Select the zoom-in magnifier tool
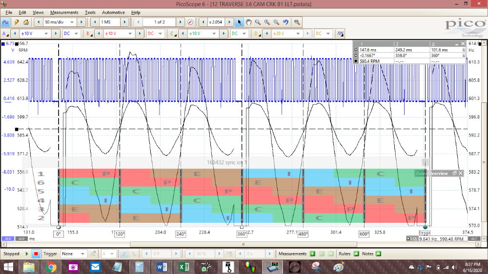488x274 pixels. click(x=267, y=22)
